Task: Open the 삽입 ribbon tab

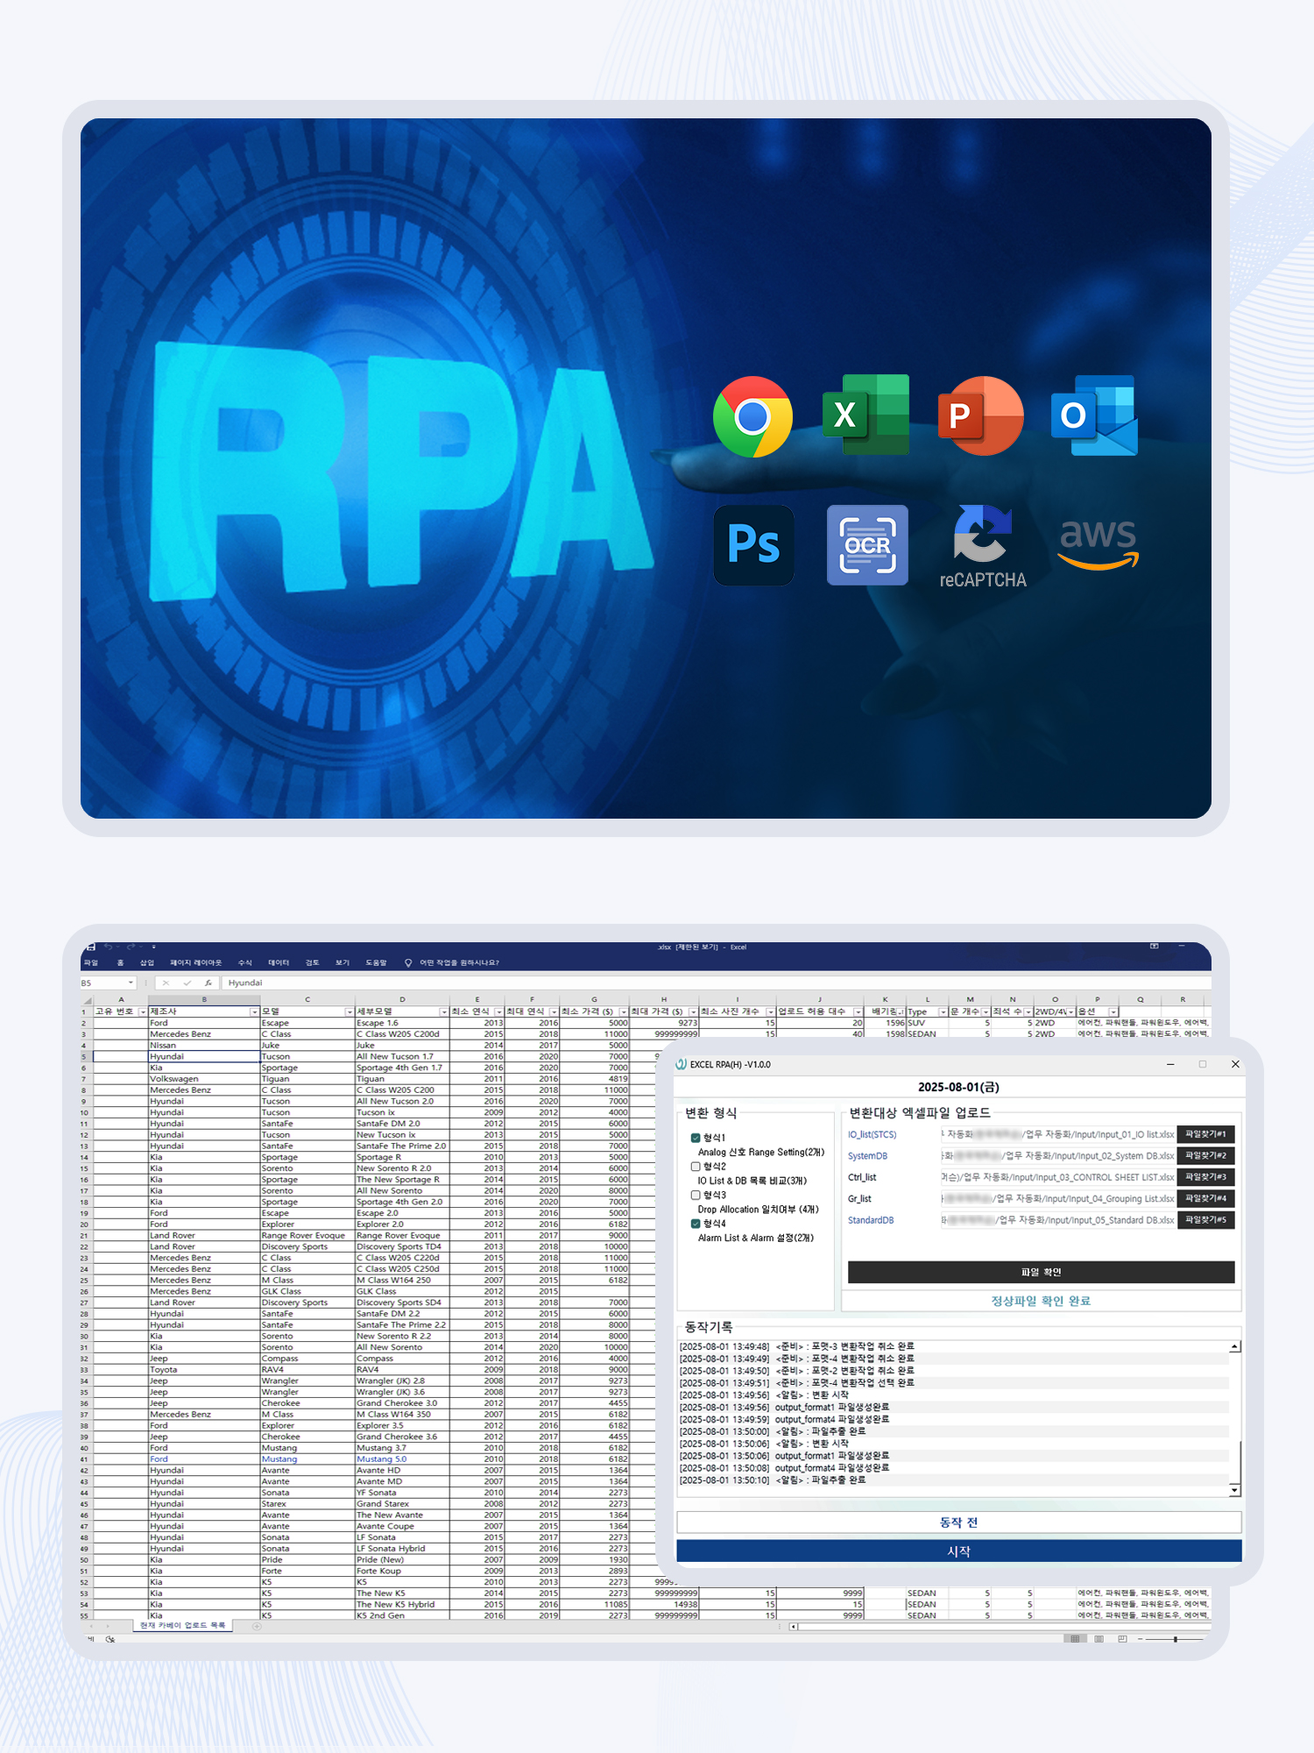Action: [146, 962]
